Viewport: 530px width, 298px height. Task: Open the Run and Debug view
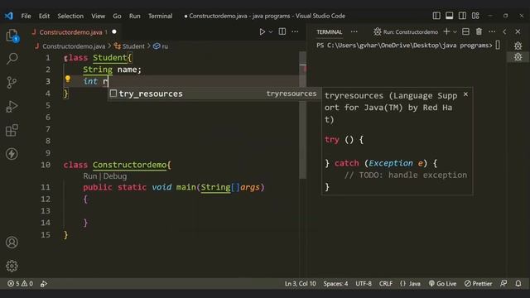12,107
